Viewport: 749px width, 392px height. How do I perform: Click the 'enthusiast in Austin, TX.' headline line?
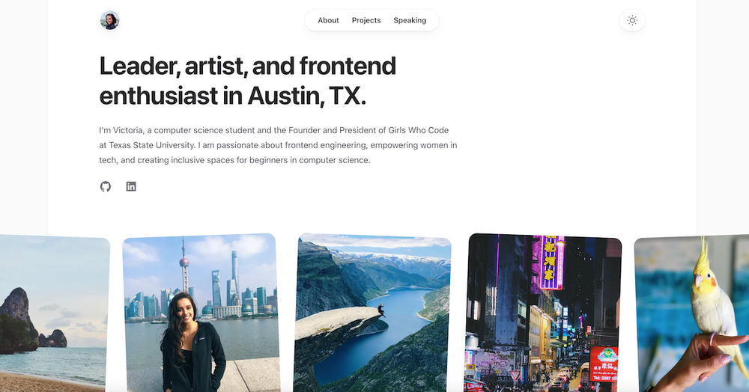point(233,96)
